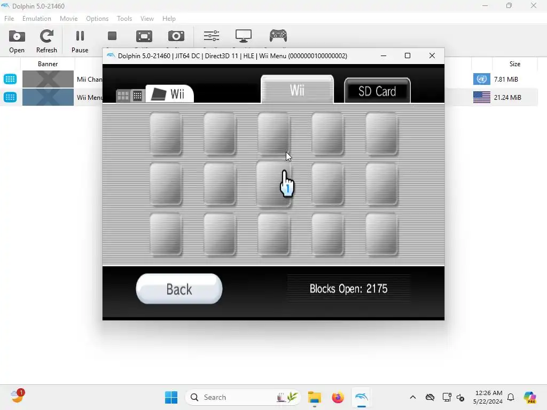
Task: Minimize the main Dolphin window
Action: pos(485,5)
